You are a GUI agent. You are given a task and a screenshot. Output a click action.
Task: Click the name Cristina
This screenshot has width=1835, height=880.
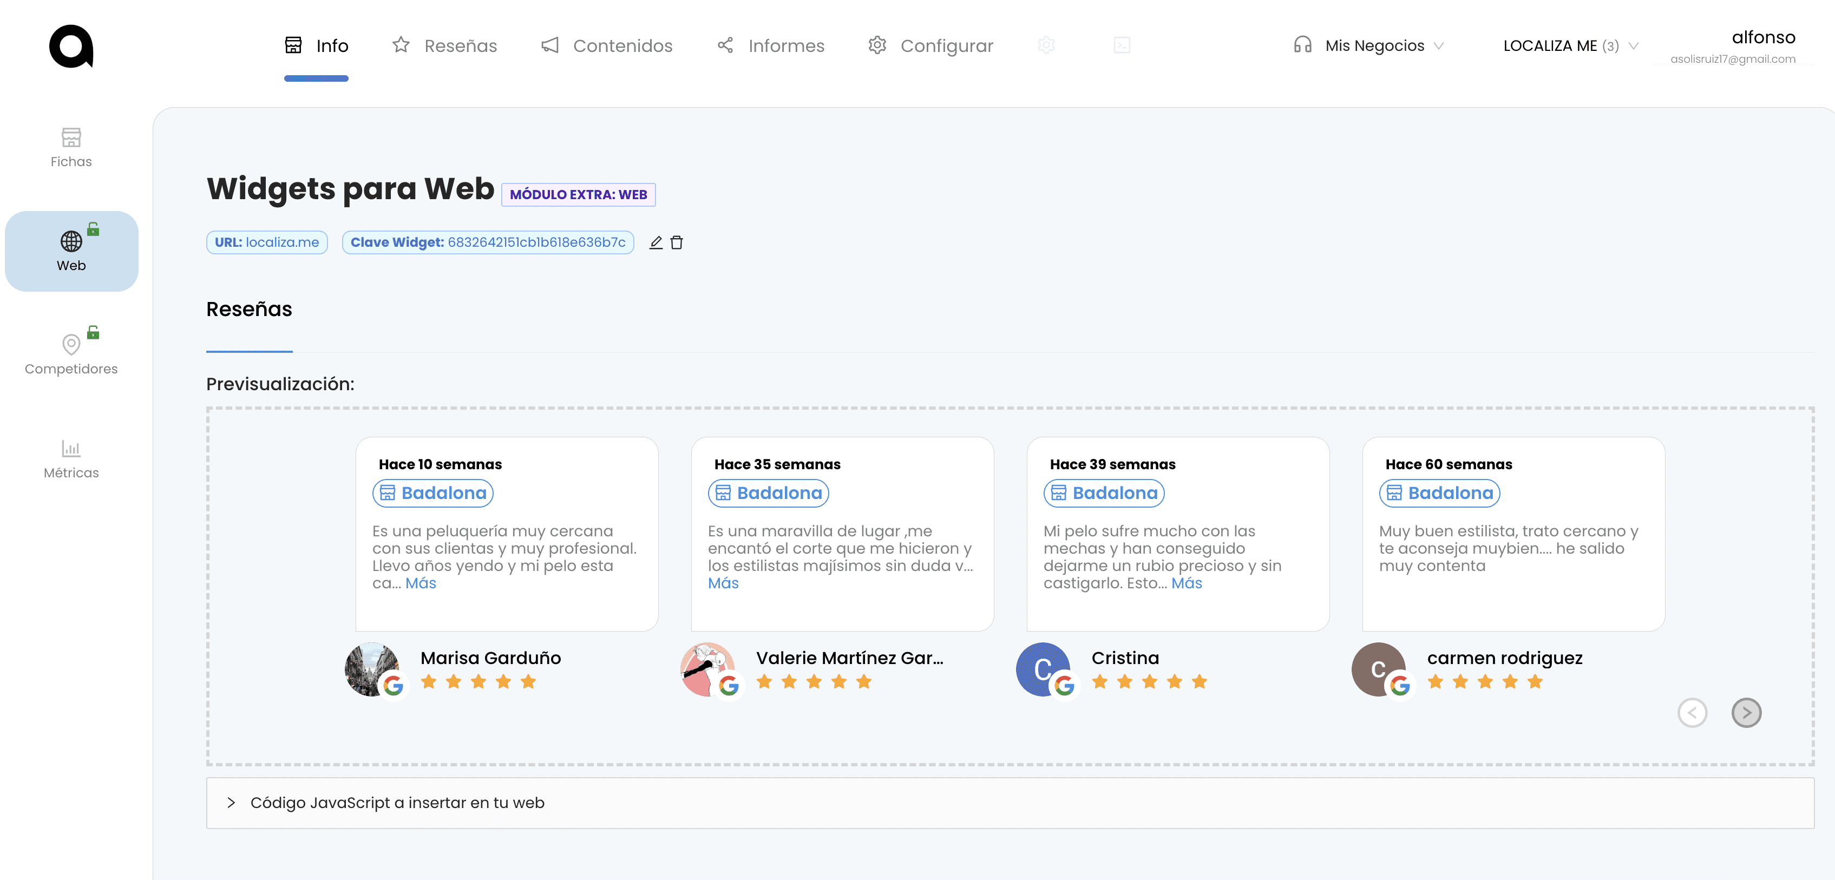1125,658
